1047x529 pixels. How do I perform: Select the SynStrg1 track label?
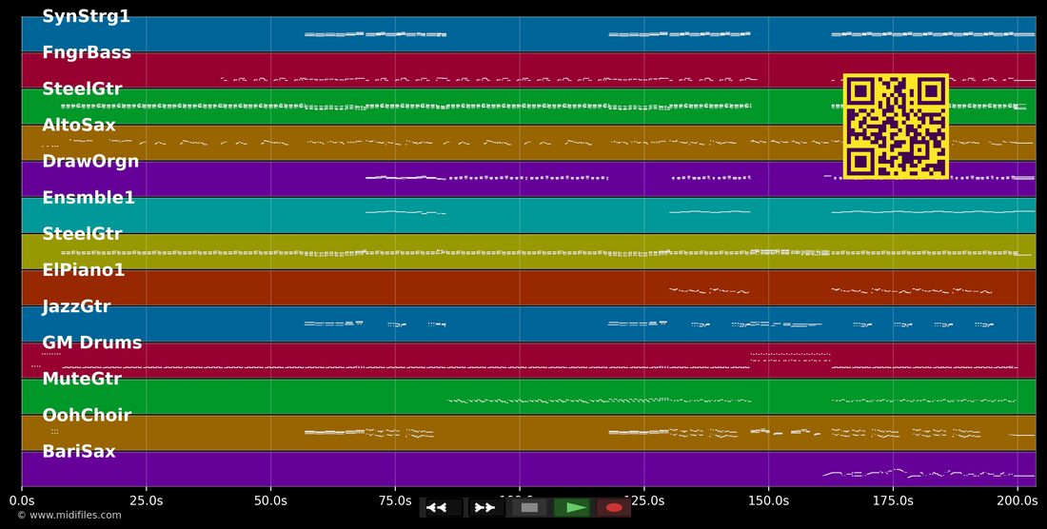pos(86,17)
